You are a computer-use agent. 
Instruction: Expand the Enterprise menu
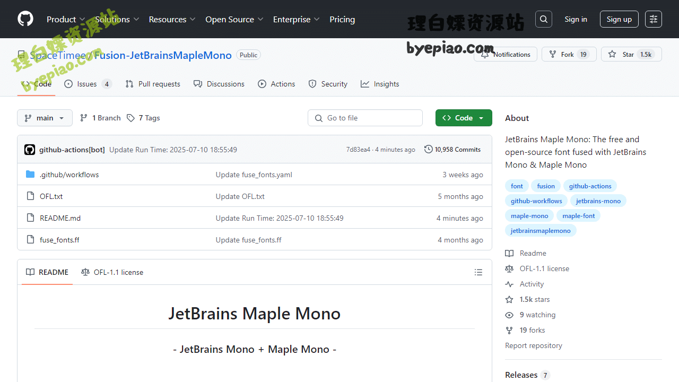click(x=297, y=19)
